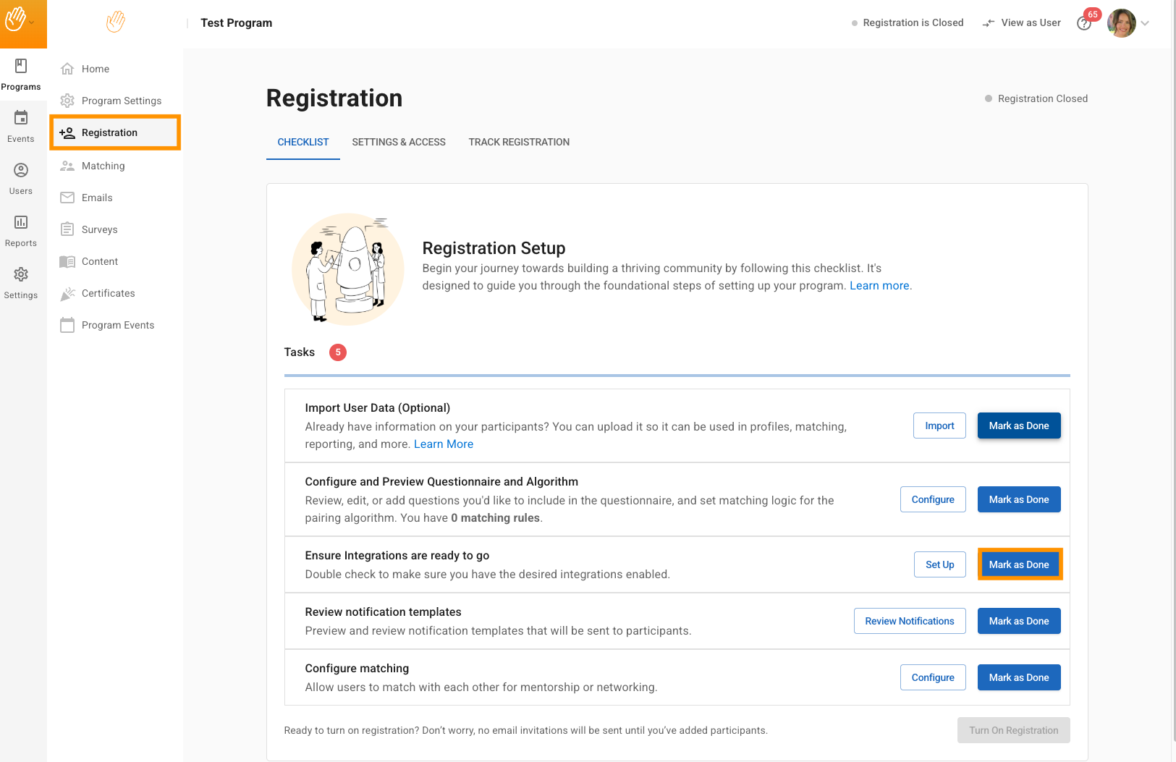This screenshot has width=1176, height=762.
Task: Open the Users section icon
Action: coord(21,171)
